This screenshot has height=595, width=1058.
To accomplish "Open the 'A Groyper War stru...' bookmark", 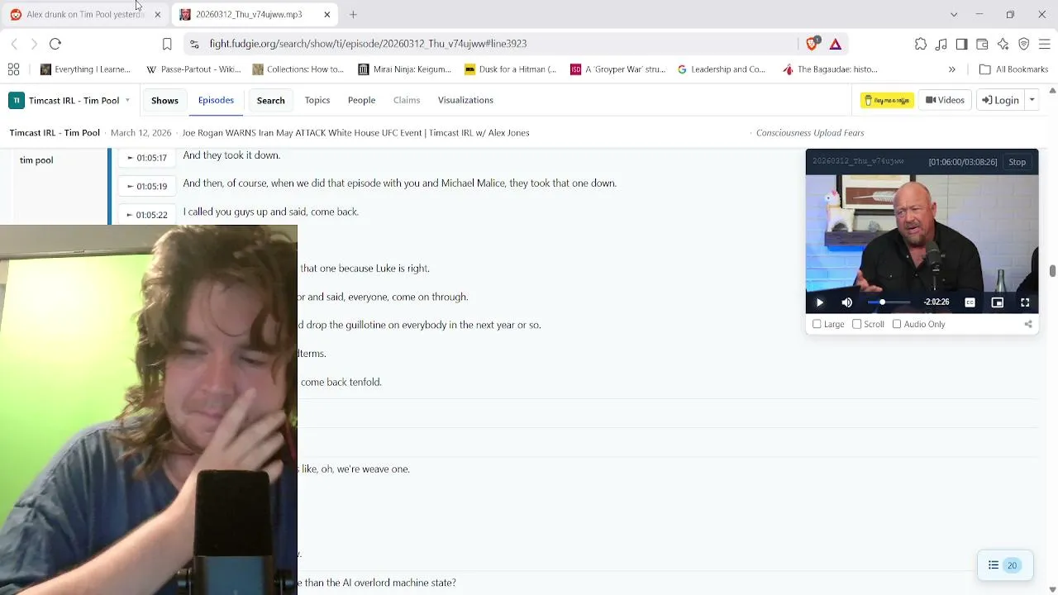I will 617,69.
